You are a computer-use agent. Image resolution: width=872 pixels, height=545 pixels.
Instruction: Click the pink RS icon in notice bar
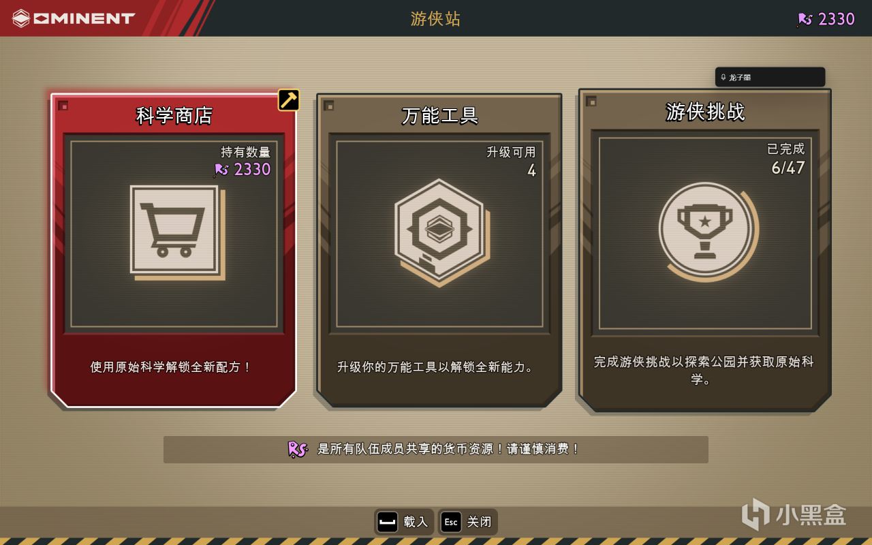pos(298,449)
